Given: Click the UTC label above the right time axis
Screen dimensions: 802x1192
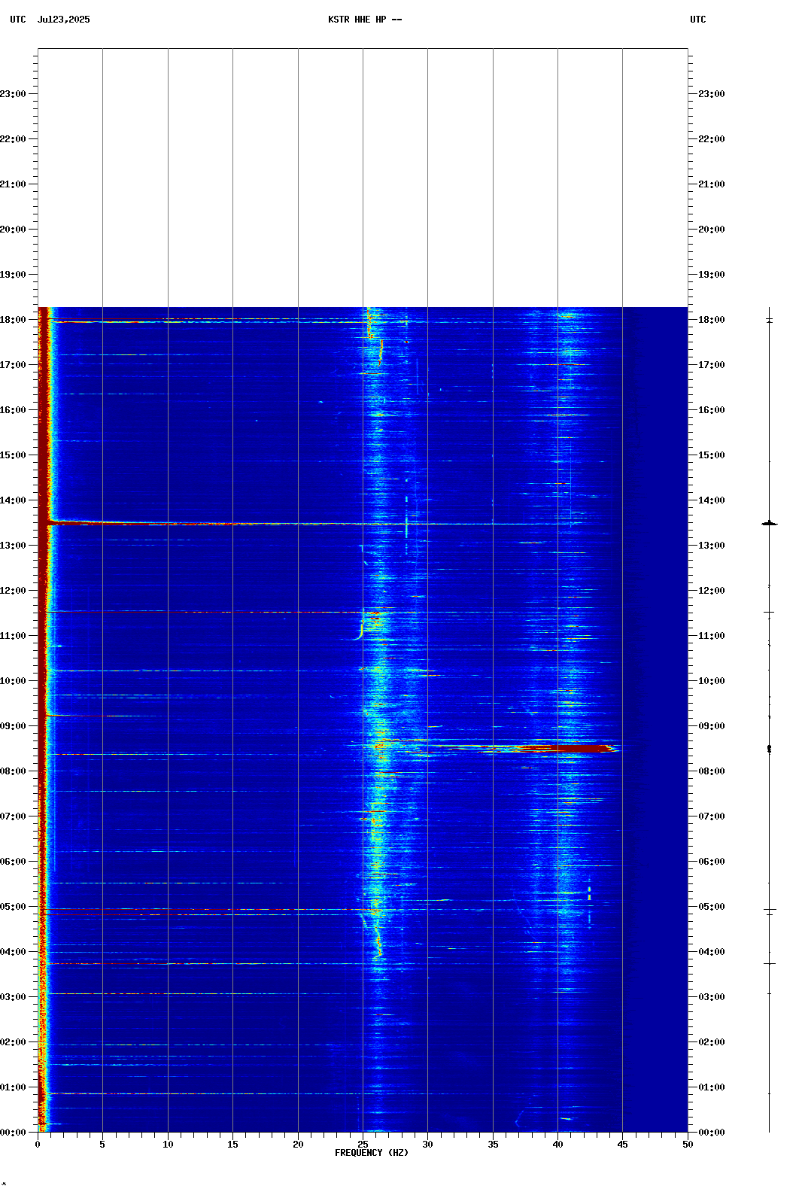Looking at the screenshot, I should 698,20.
